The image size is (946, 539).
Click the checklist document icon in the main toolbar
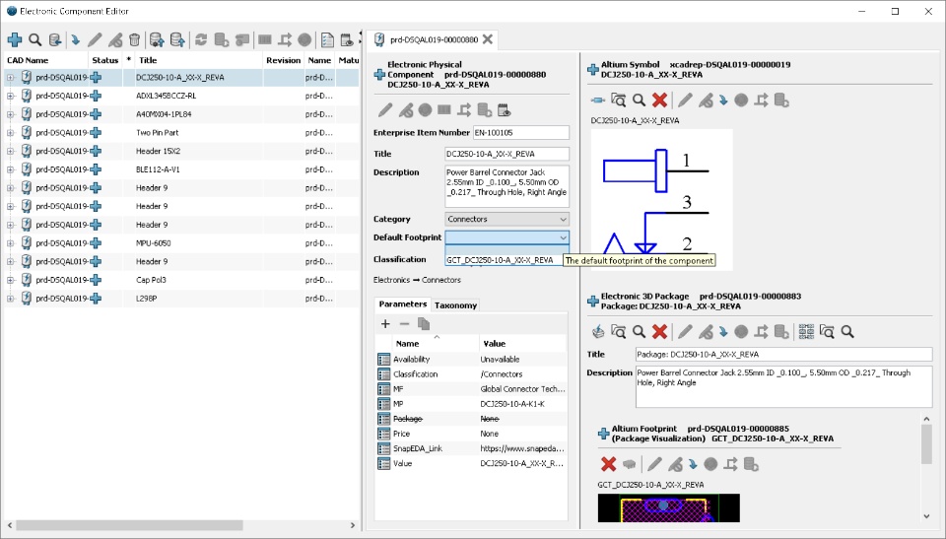(x=327, y=39)
